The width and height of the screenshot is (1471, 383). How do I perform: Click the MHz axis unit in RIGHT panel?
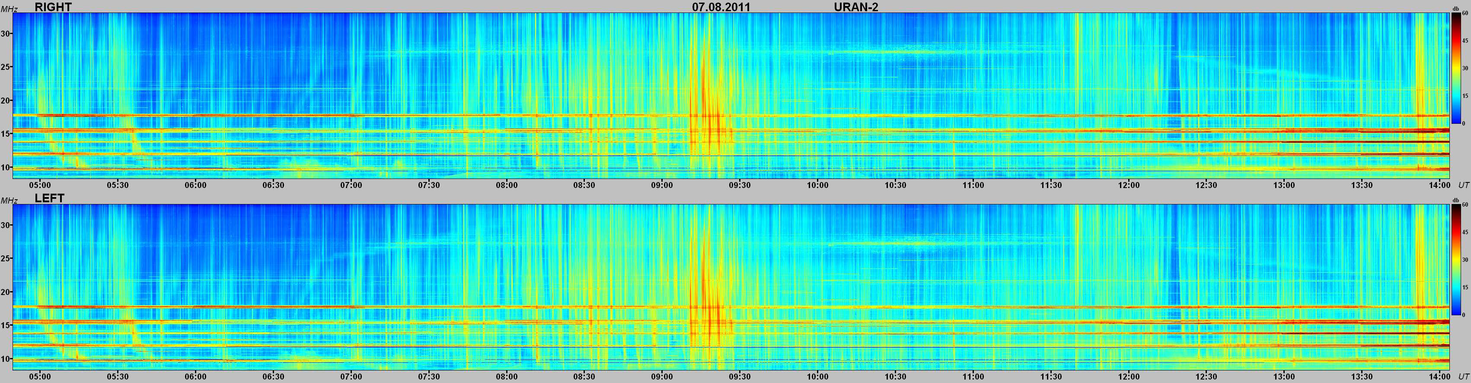click(9, 9)
